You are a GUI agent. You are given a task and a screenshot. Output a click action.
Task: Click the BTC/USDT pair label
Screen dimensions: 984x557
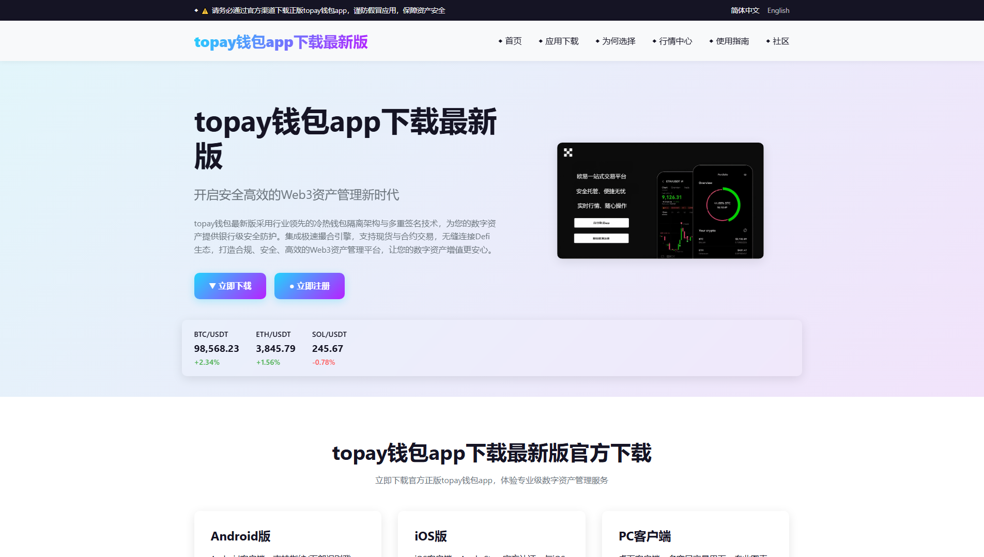[x=211, y=334]
